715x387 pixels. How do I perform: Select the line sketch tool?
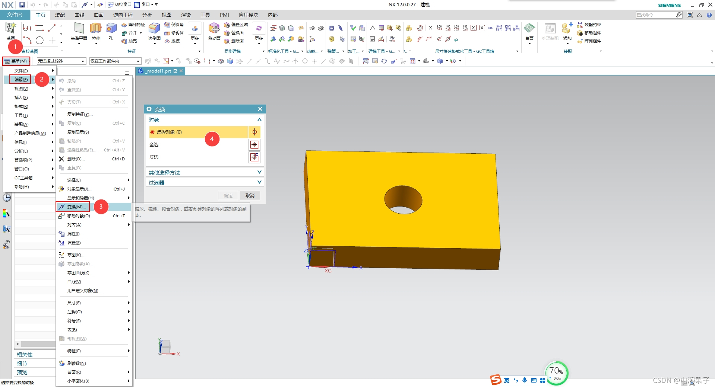point(52,28)
